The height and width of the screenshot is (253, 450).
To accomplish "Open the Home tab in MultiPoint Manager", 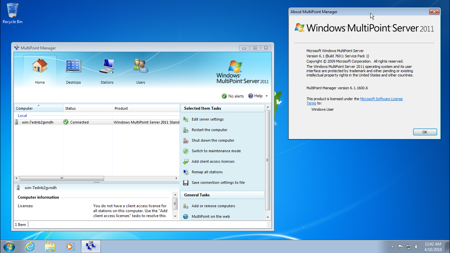I will click(40, 71).
